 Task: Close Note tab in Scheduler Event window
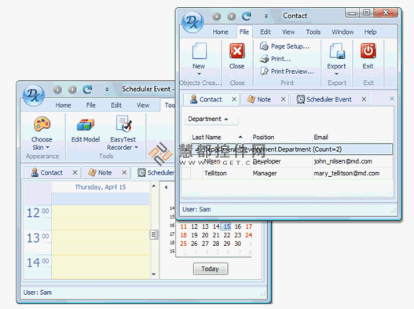[x=124, y=172]
